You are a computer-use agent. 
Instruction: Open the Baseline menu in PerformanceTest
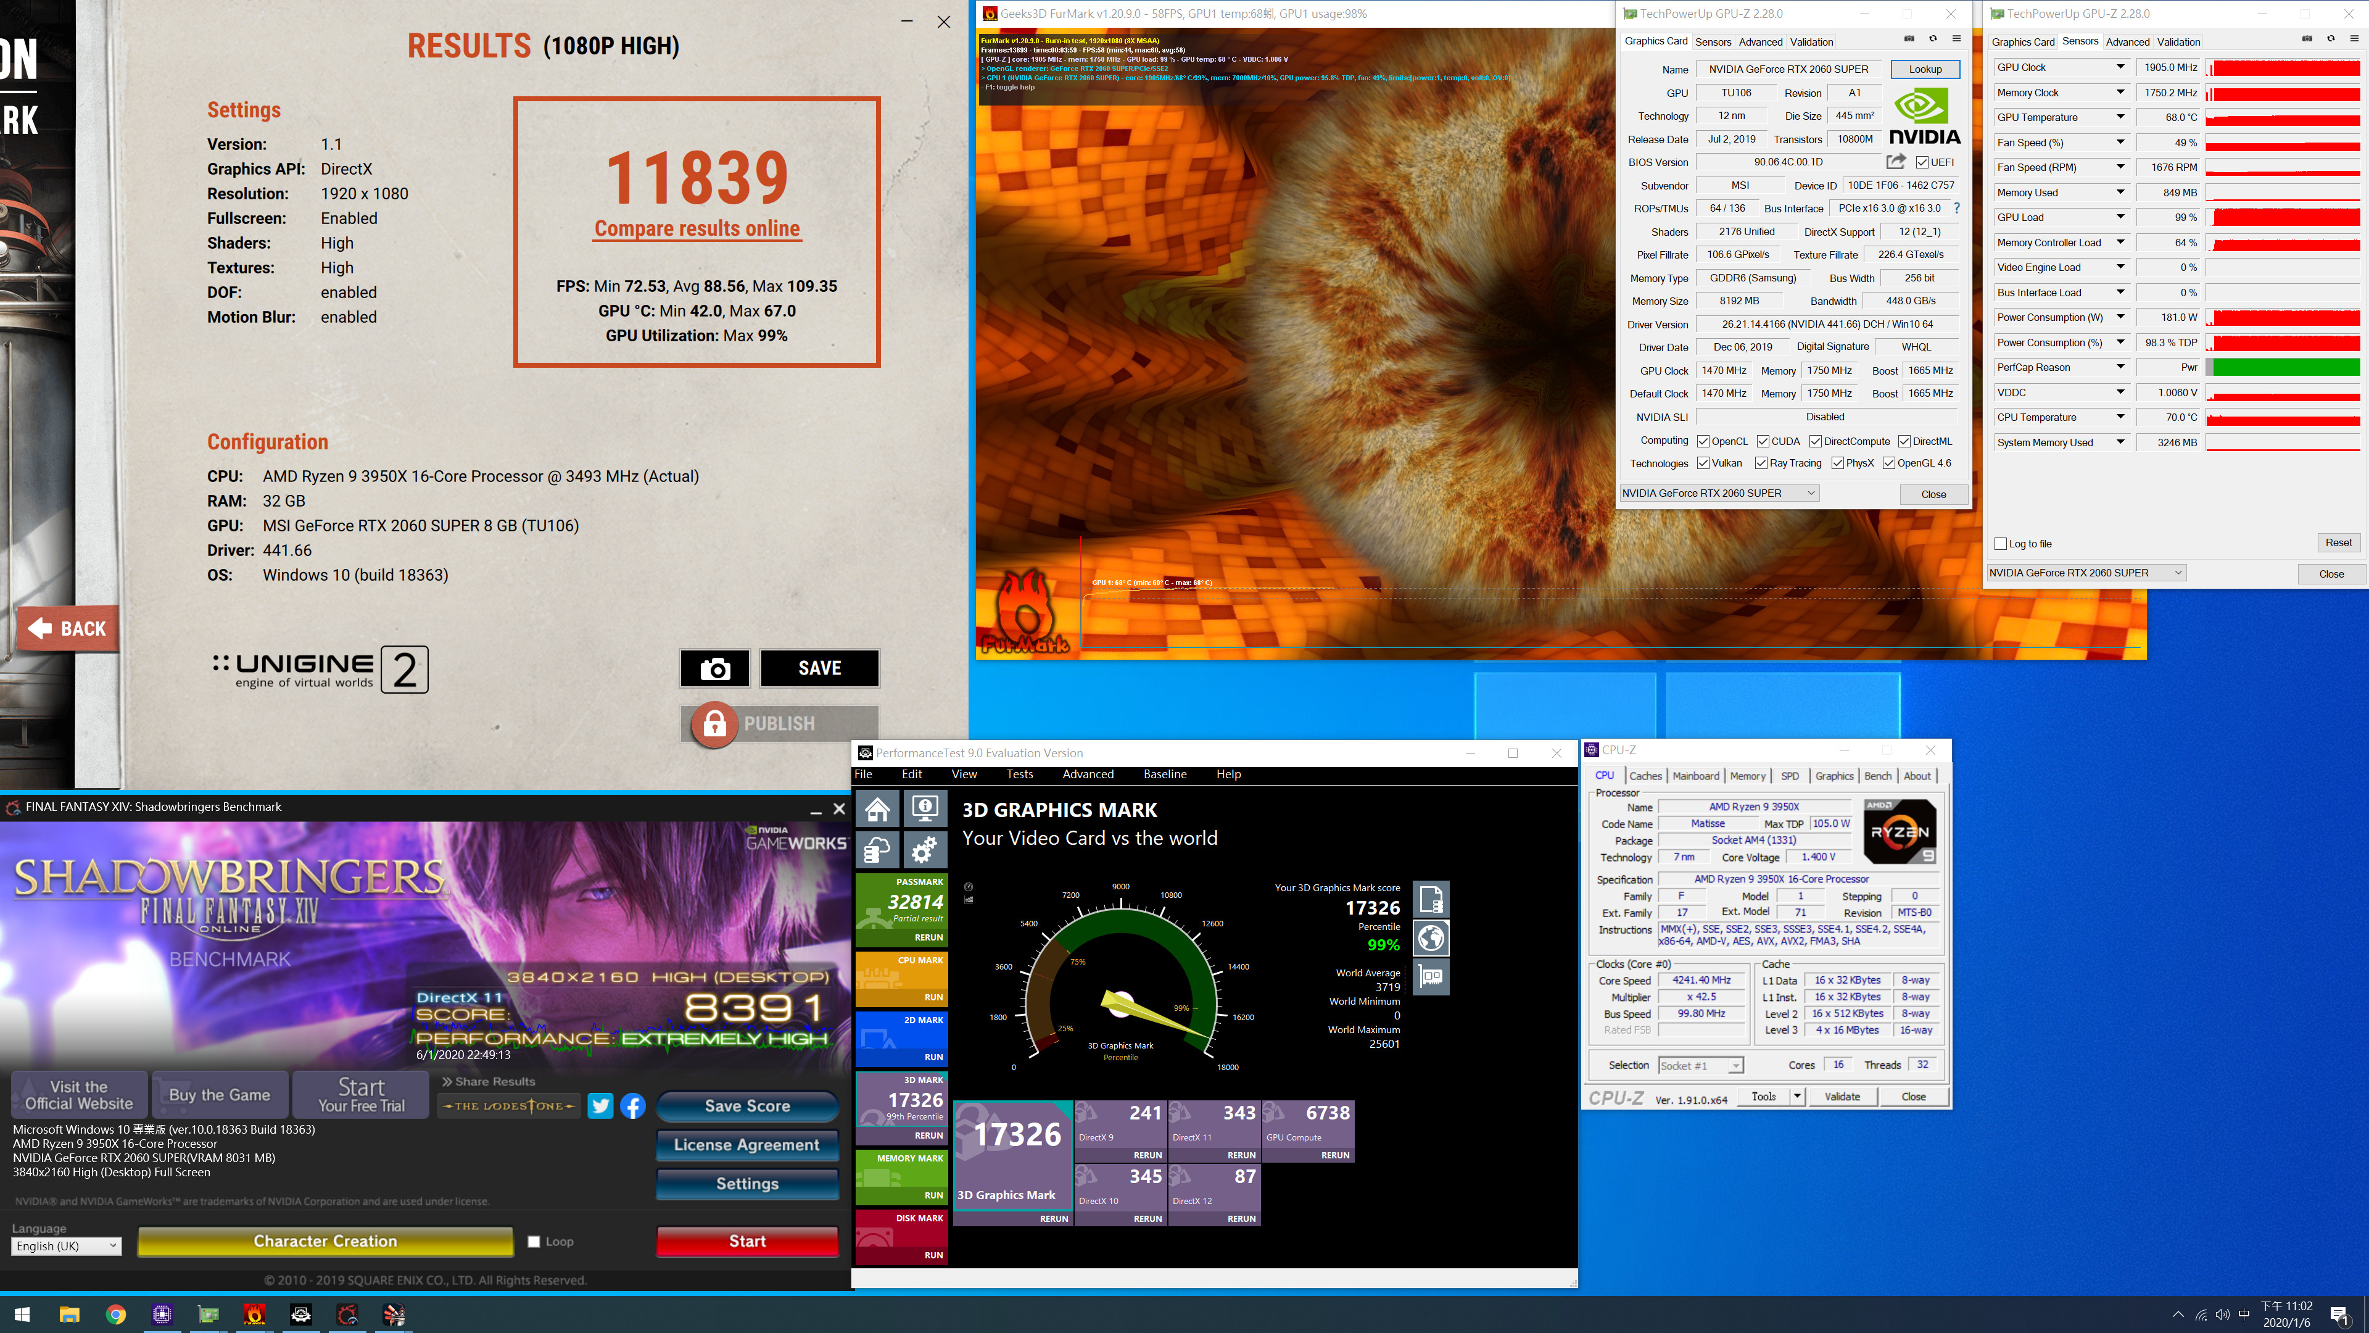pyautogui.click(x=1164, y=774)
